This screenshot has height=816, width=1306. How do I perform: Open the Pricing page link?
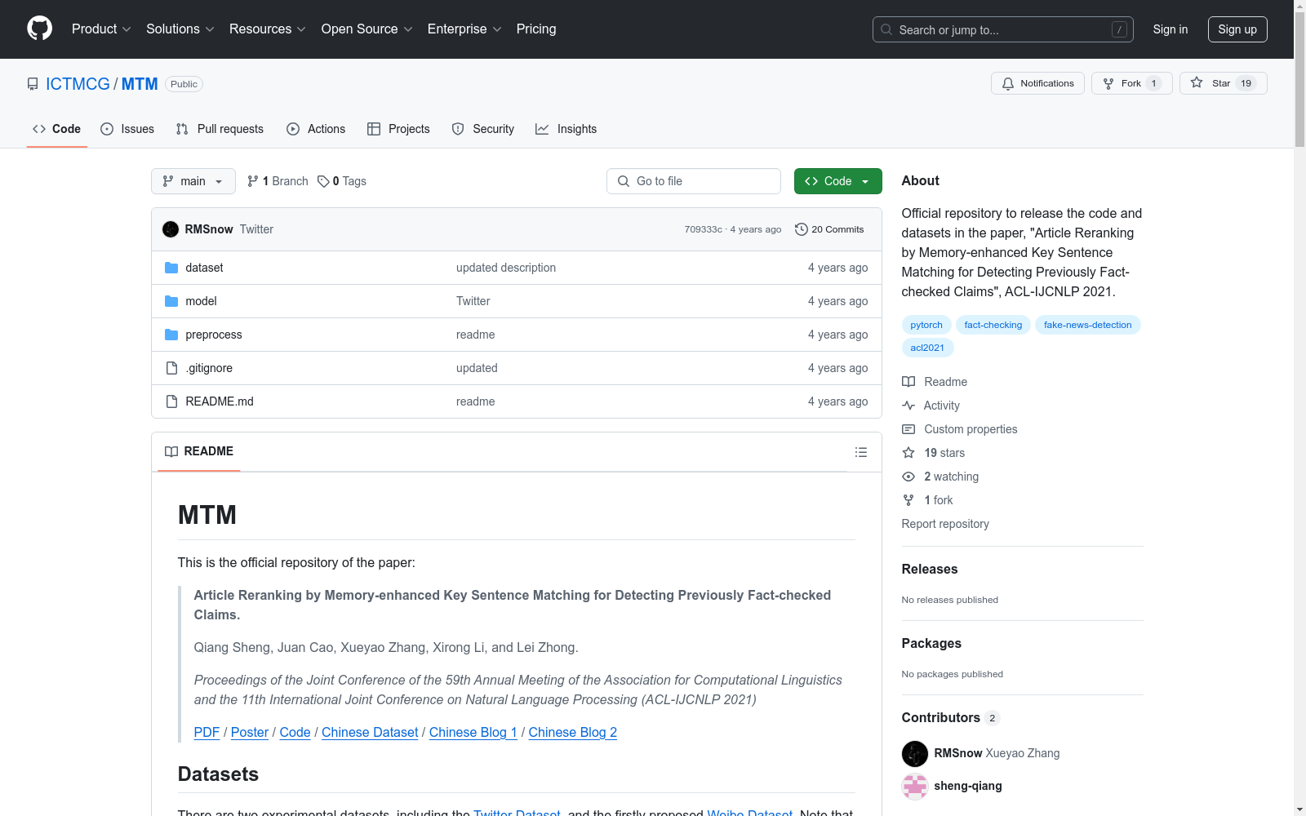536,29
